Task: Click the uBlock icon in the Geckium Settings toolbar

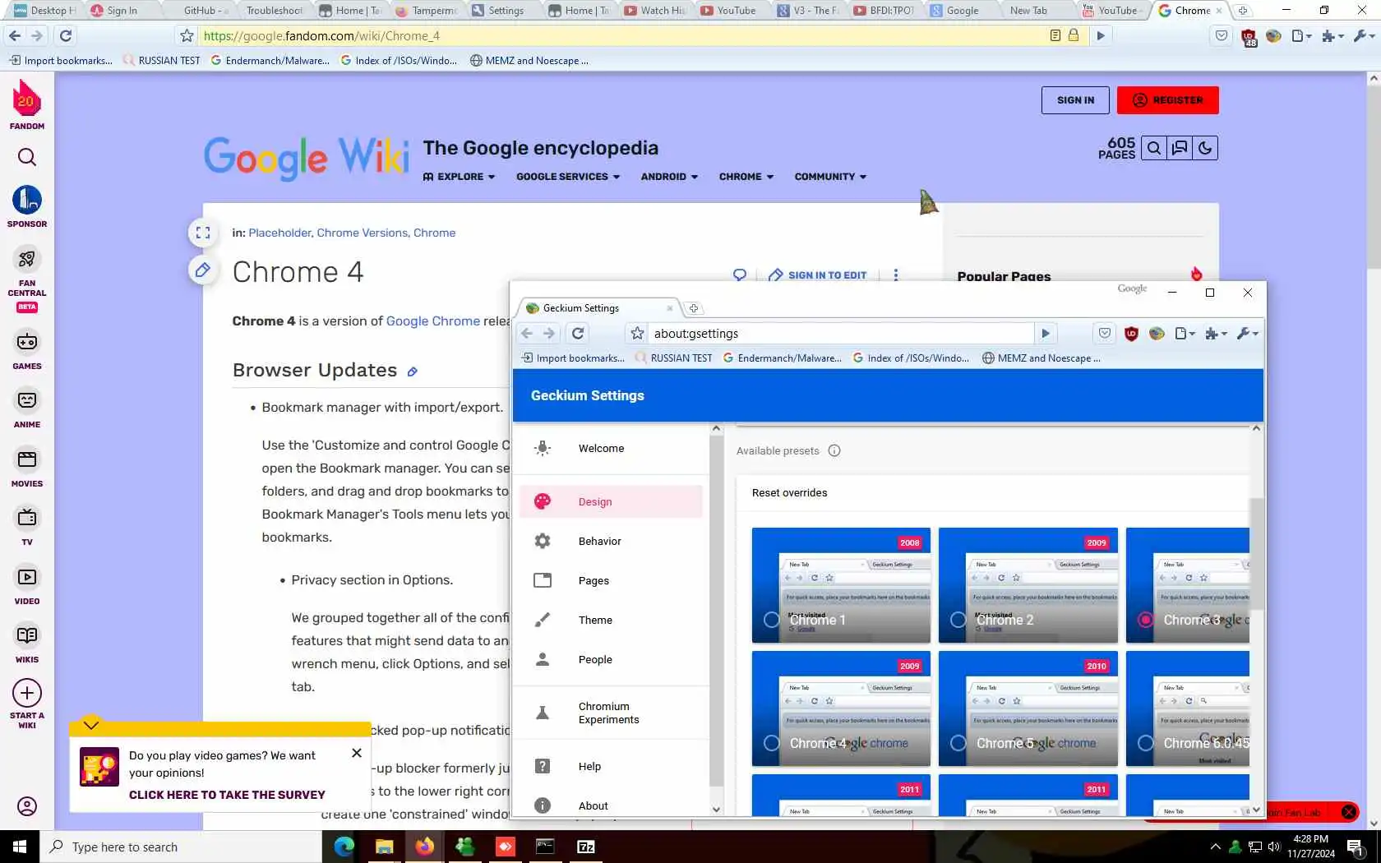Action: [1131, 334]
